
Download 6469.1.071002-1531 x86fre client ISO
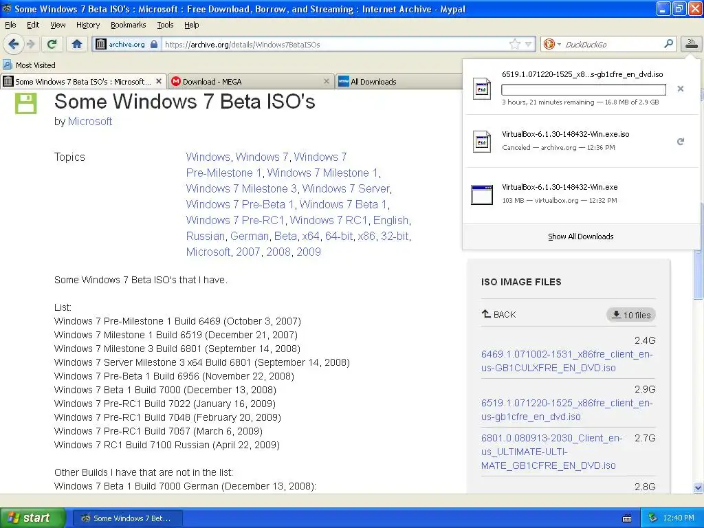coord(566,361)
